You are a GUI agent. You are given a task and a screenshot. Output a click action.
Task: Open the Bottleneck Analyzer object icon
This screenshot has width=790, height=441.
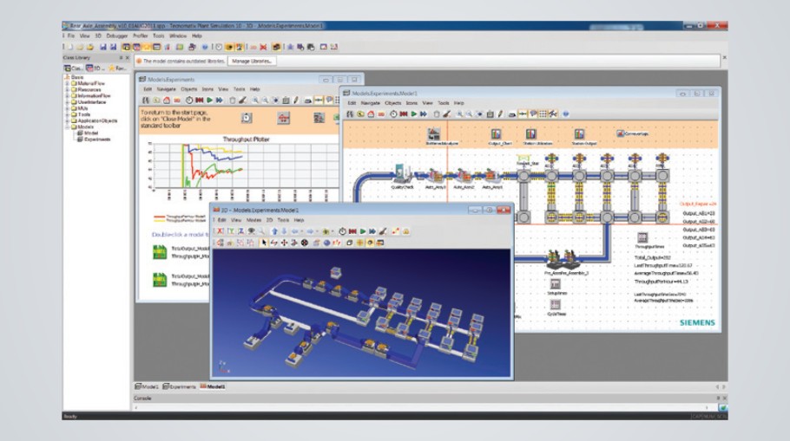pos(434,134)
